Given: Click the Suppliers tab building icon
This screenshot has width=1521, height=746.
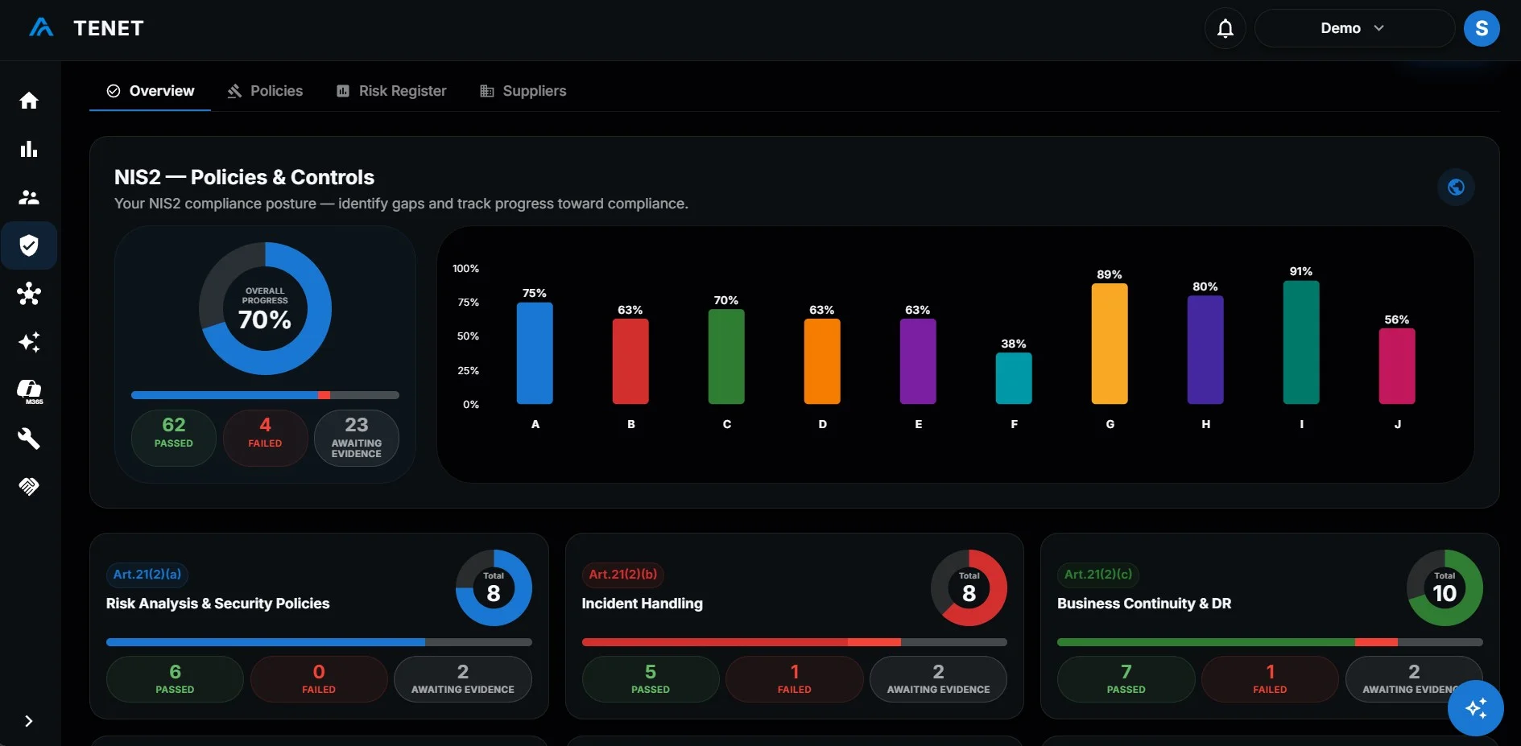Looking at the screenshot, I should pos(486,91).
